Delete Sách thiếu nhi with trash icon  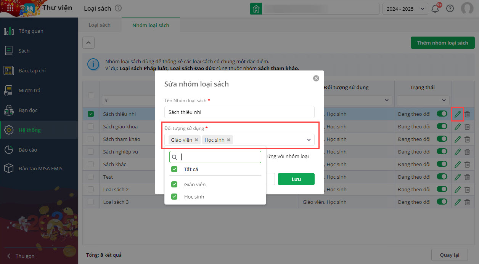pos(467,114)
